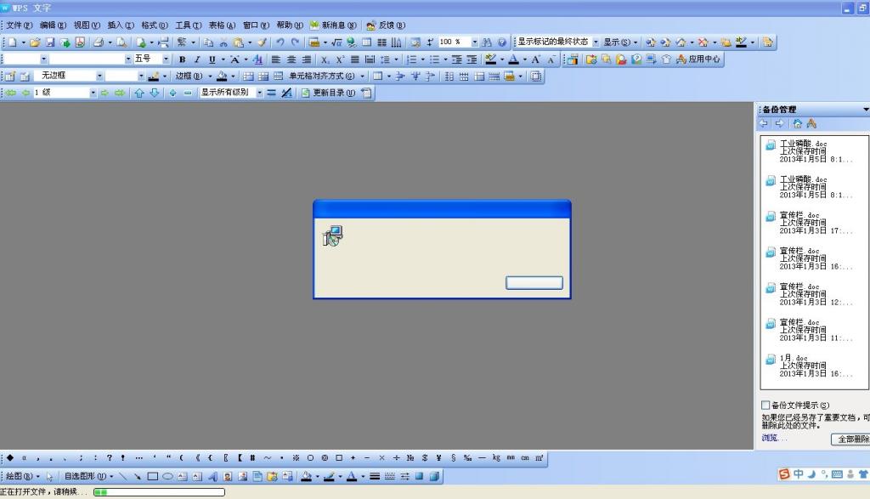Apply superscript formatting
Viewport: 870px width, 499px height.
340,60
